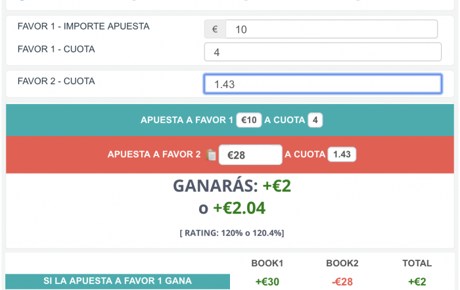This screenshot has height=290, width=460.
Task: Click the 'Favor 2 - Cuota' label
Action: 56,82
